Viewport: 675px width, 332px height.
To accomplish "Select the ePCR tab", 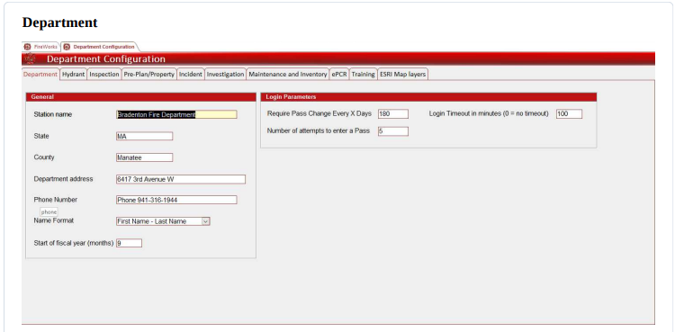I will (339, 75).
